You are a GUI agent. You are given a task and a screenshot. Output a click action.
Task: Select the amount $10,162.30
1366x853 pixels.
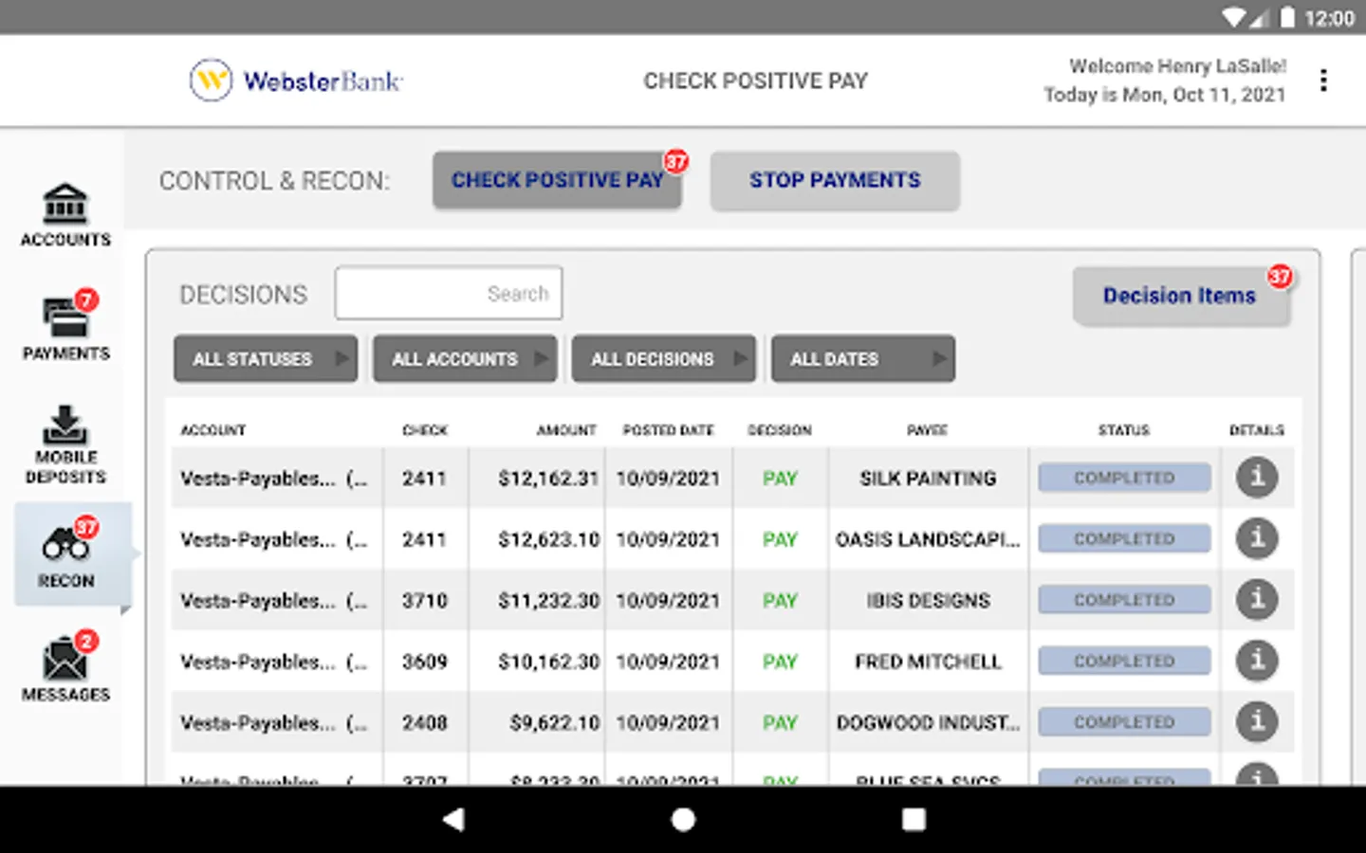coord(548,662)
